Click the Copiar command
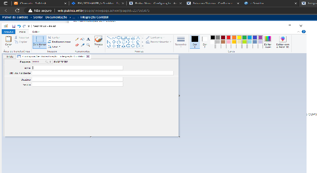Viewport: 317px width, 173px height. pos(21,42)
